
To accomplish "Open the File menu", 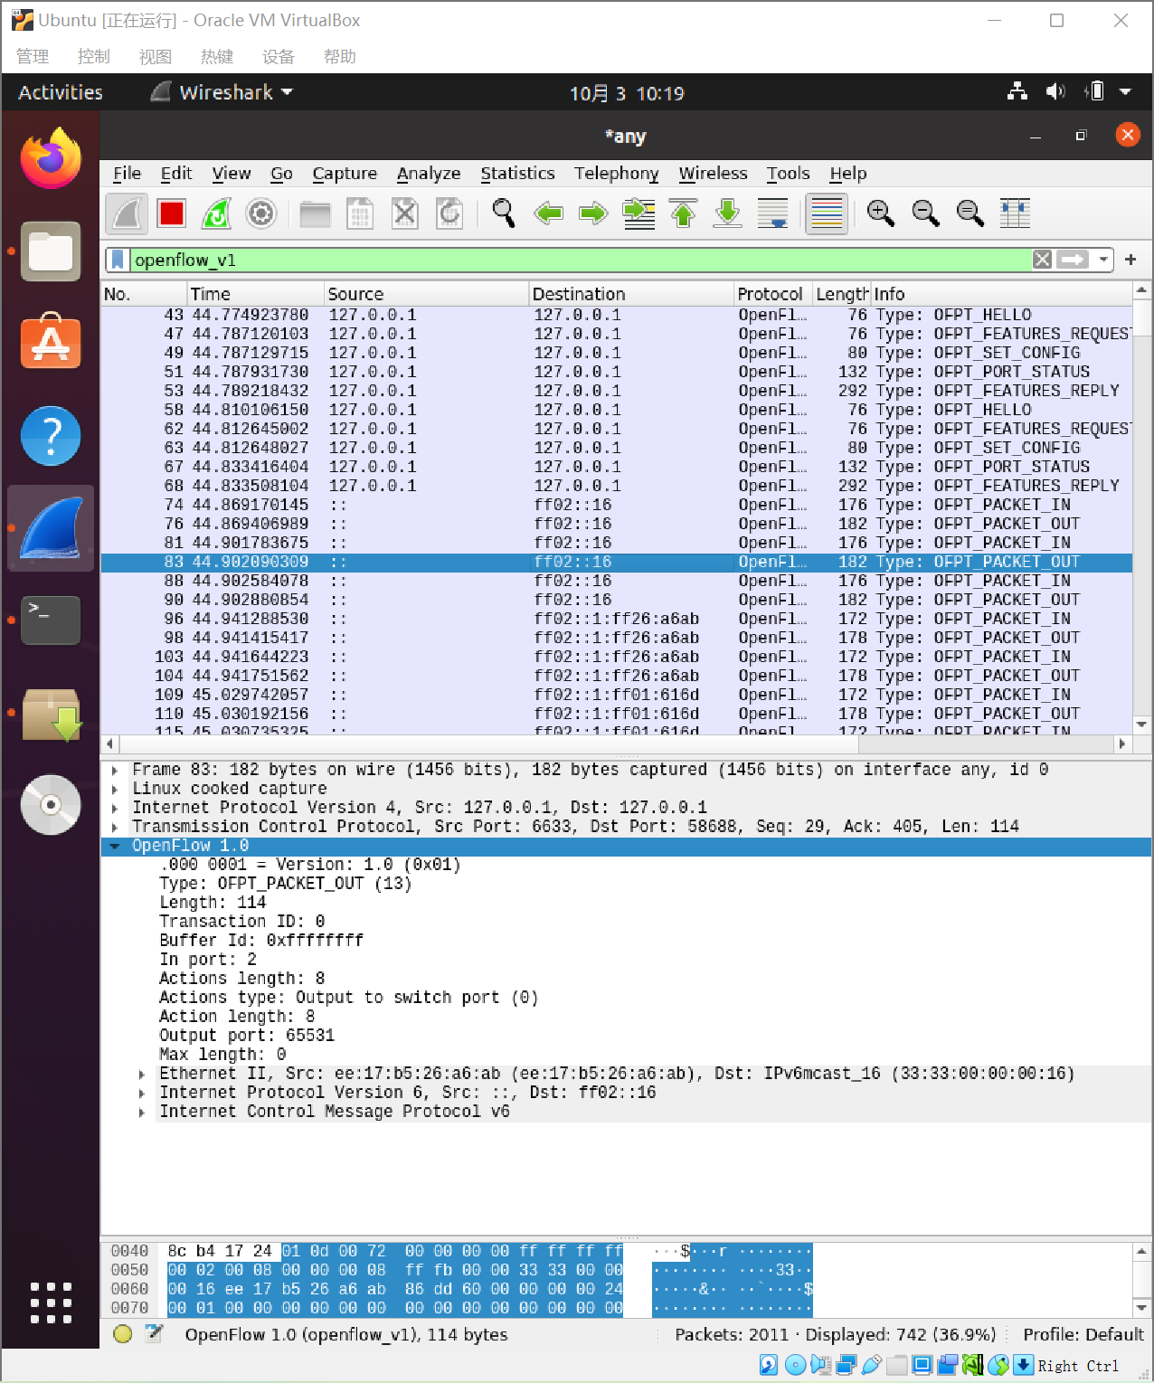I will tap(127, 173).
